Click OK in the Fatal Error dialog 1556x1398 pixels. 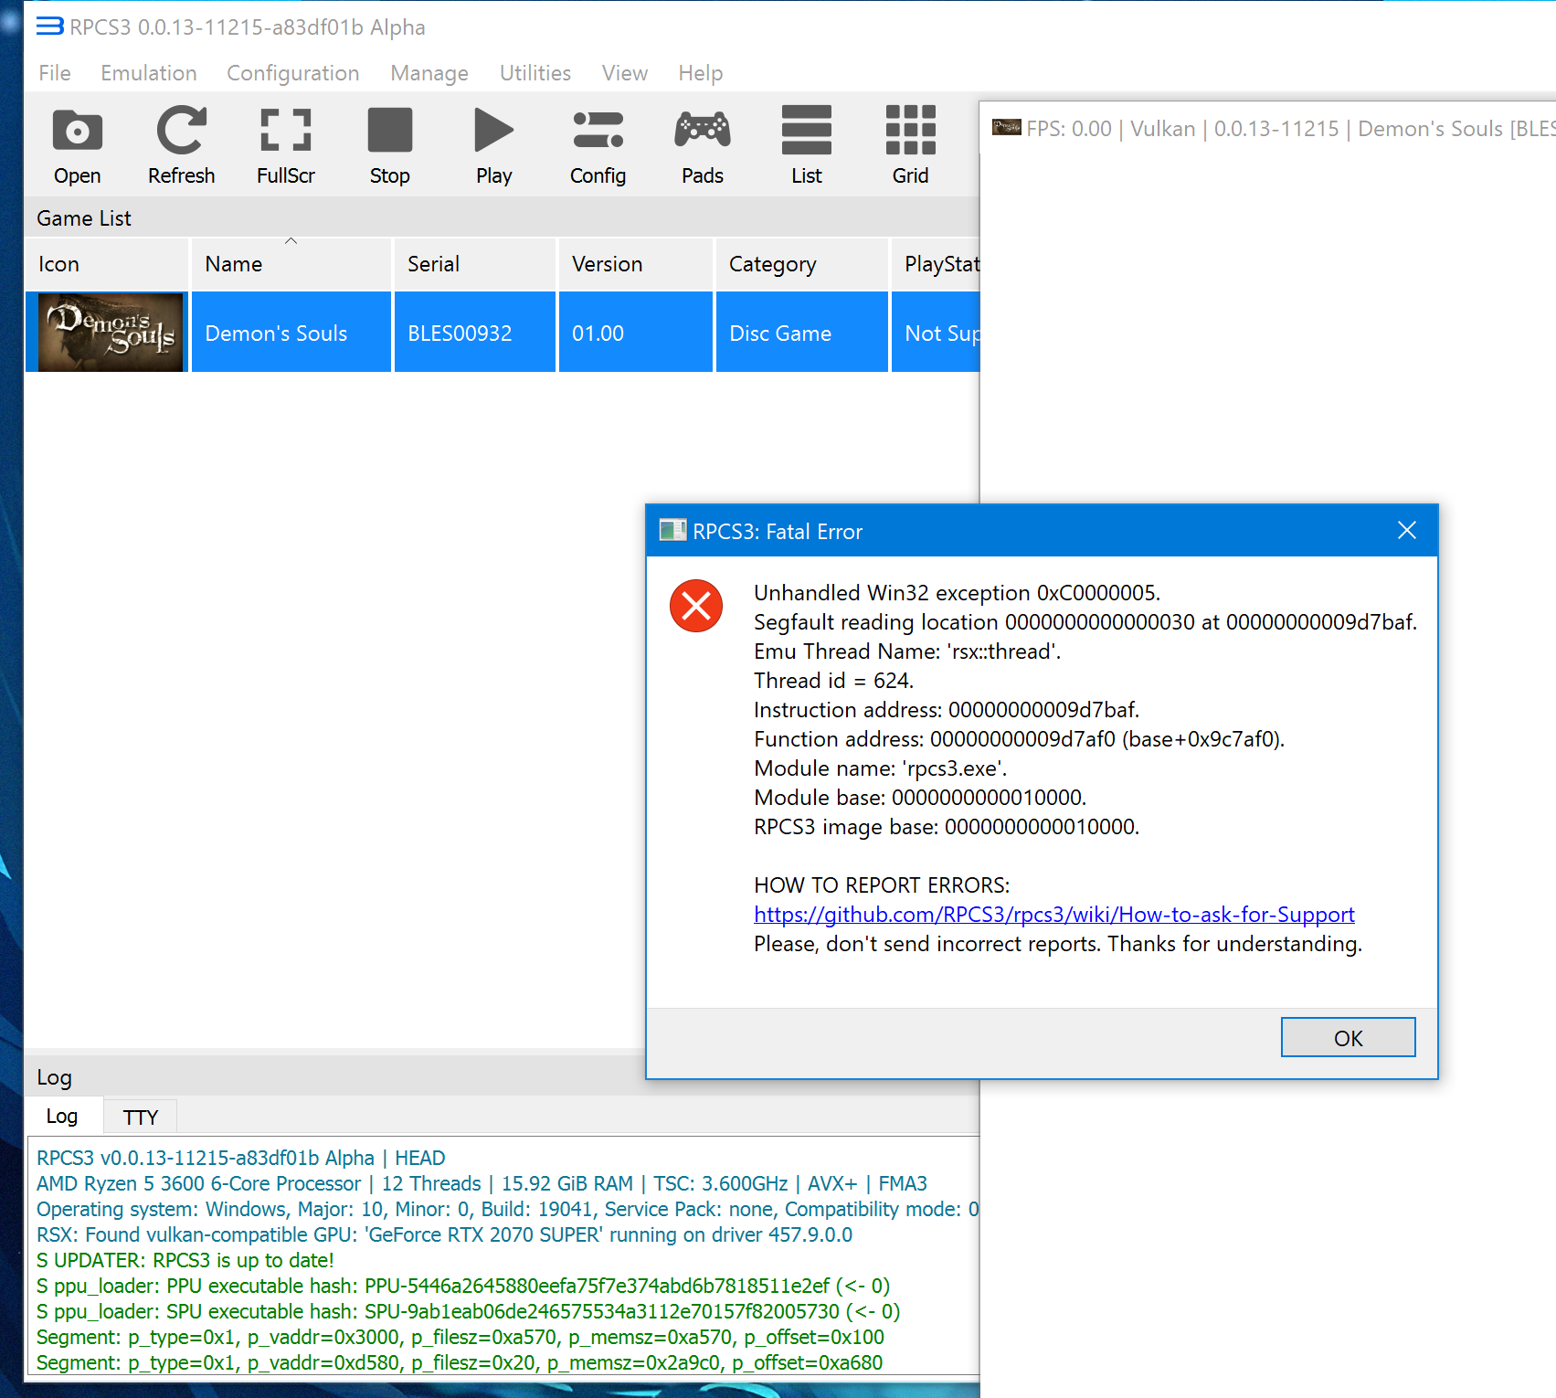[1348, 1038]
